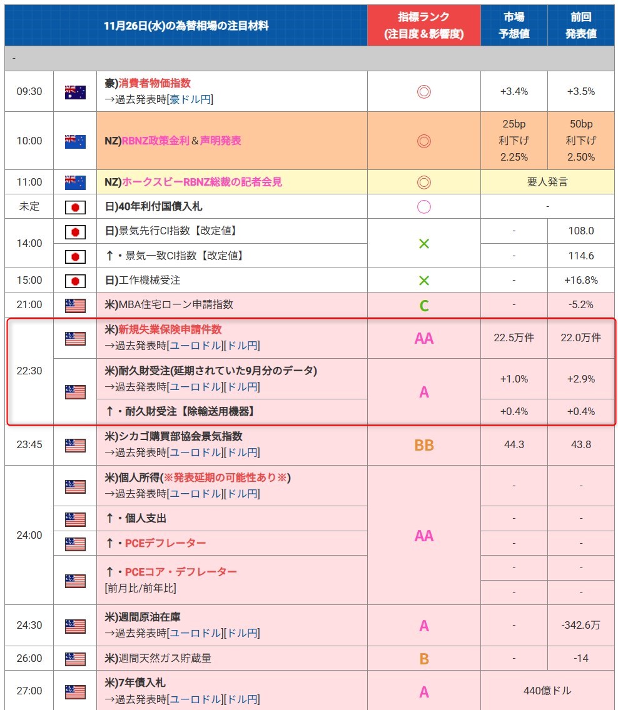Click the 声明発表 link
Image resolution: width=618 pixels, height=710 pixels.
tap(220, 141)
